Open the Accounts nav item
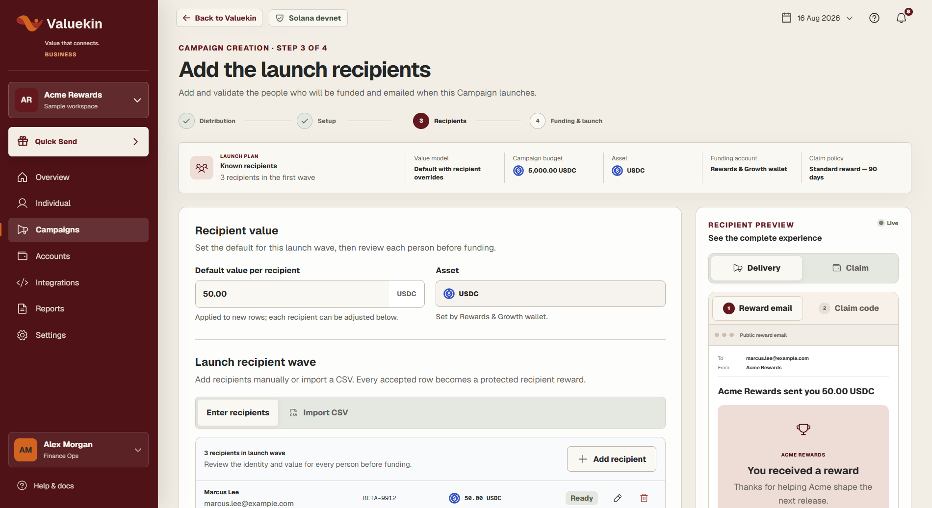The height and width of the screenshot is (508, 932). [78, 256]
